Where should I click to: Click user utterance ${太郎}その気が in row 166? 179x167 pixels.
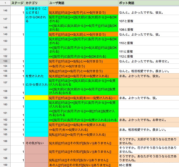point(83,141)
